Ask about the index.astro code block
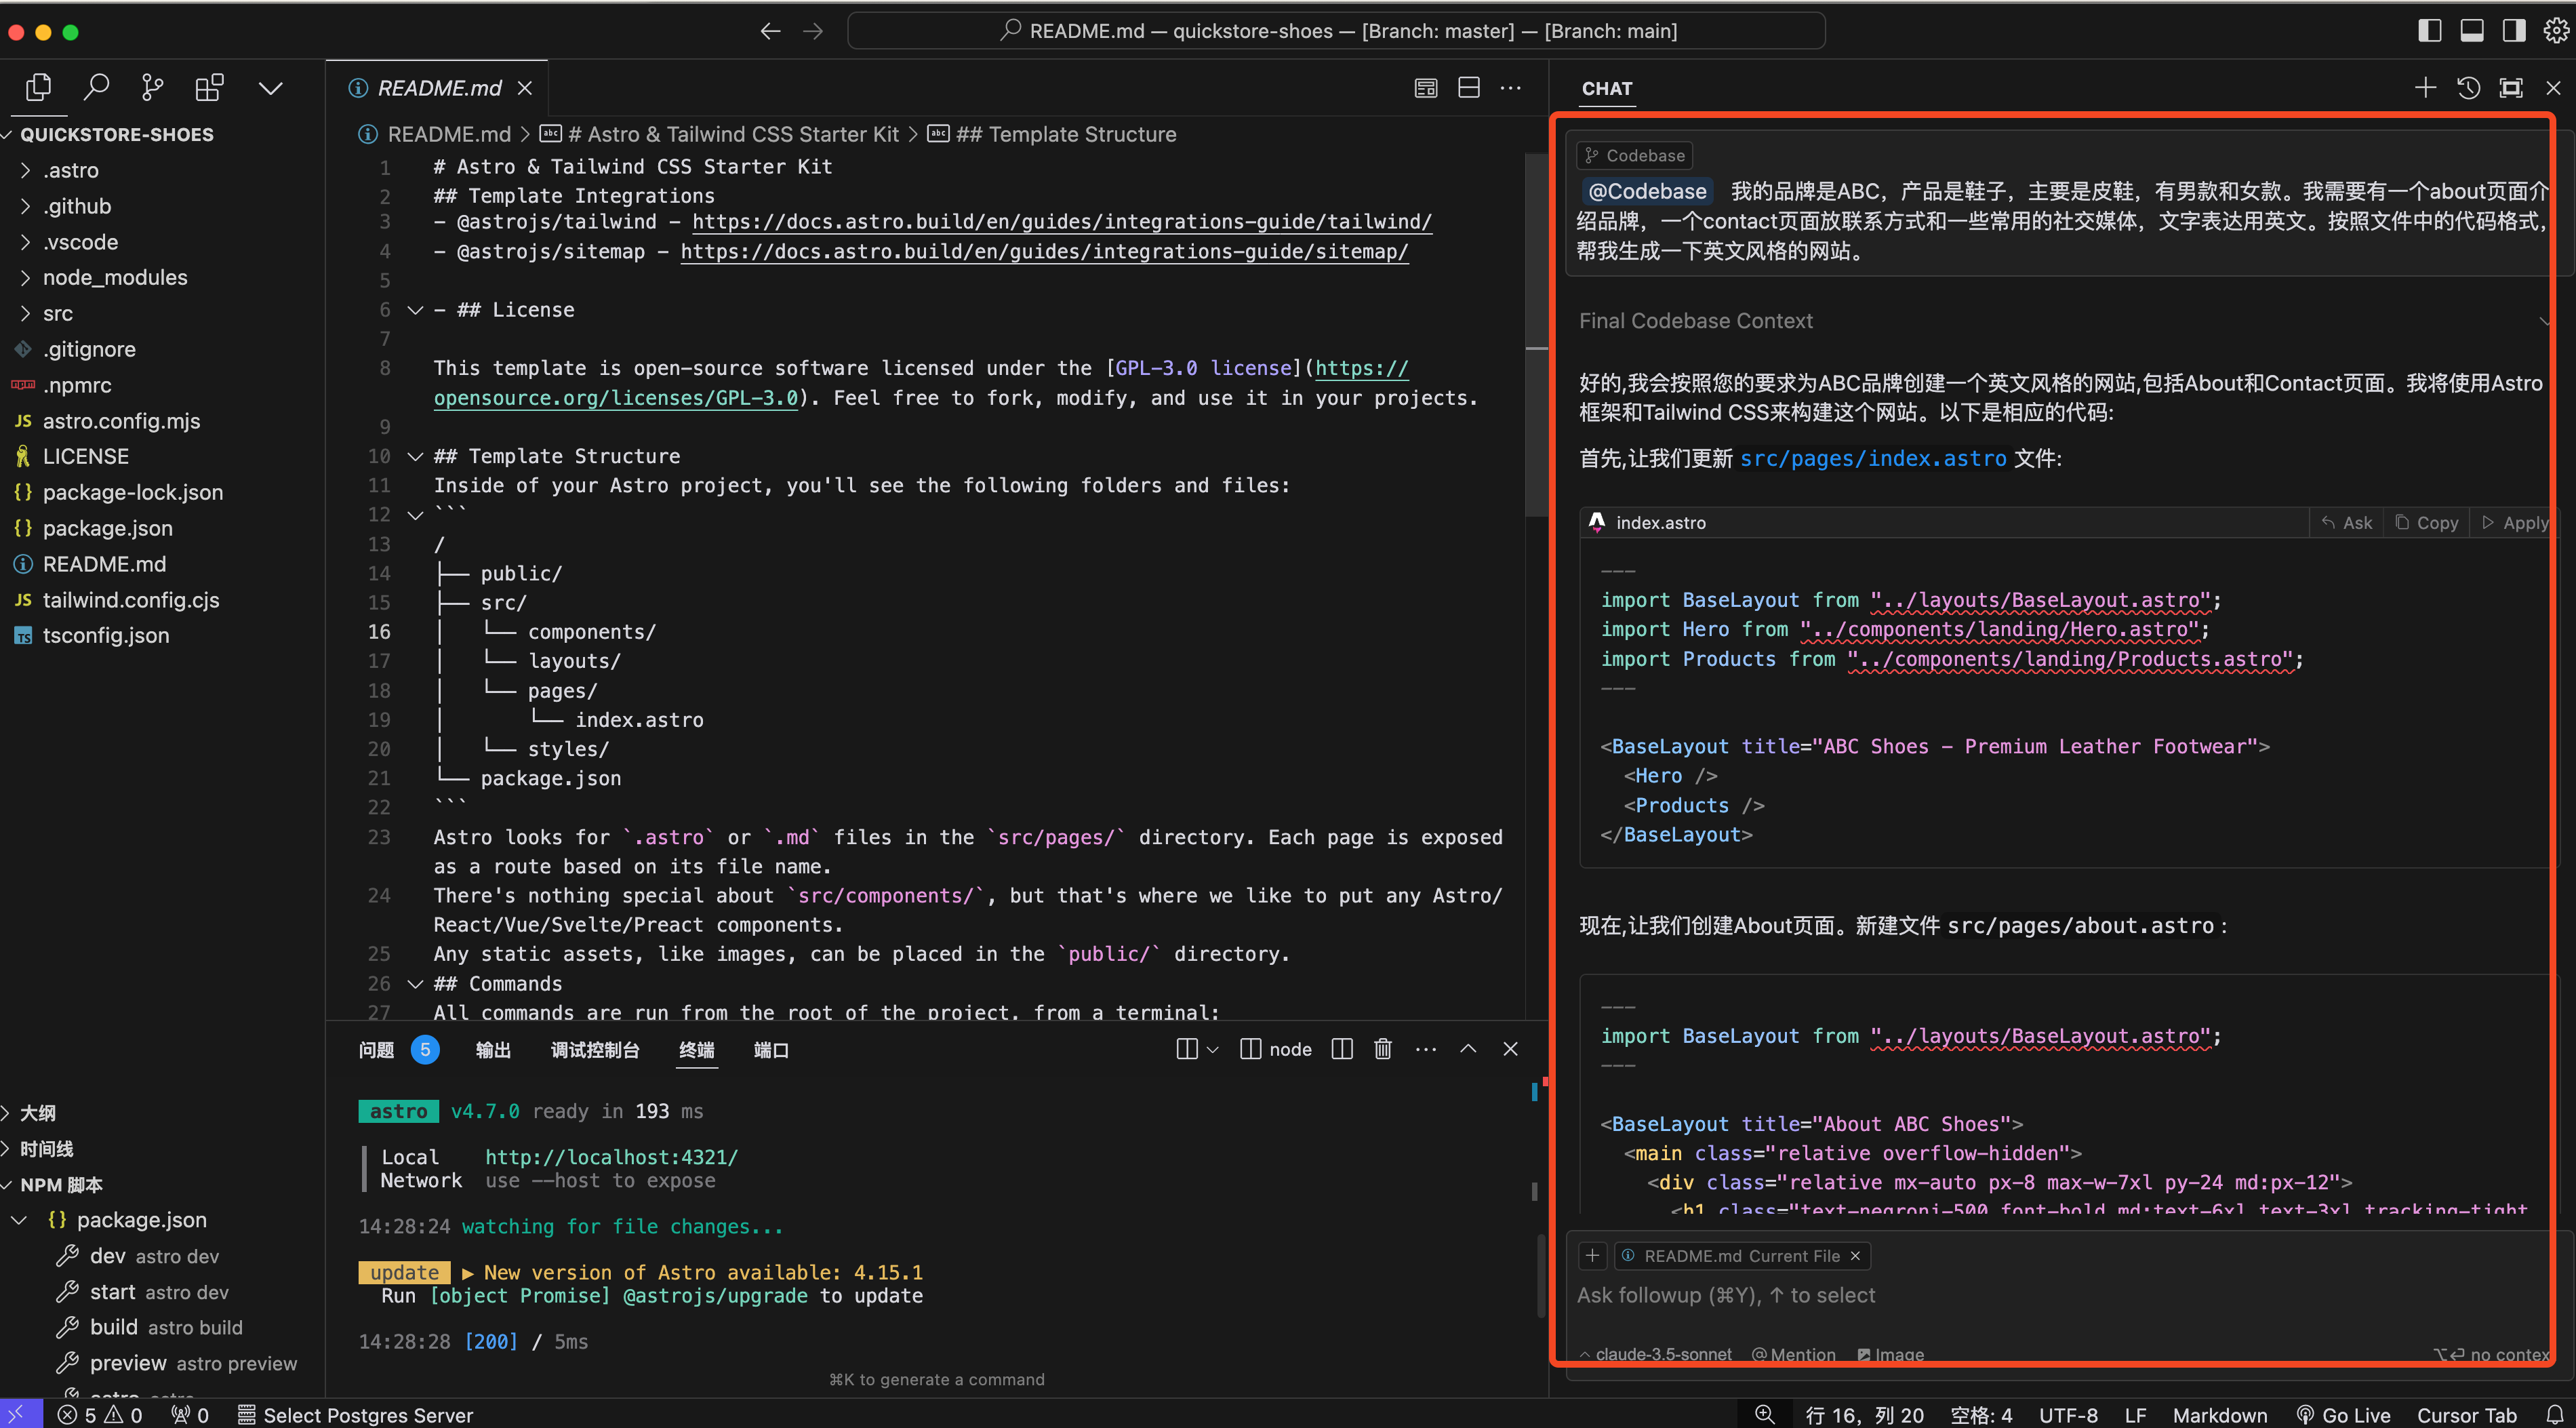The width and height of the screenshot is (2576, 1428). click(x=2346, y=522)
